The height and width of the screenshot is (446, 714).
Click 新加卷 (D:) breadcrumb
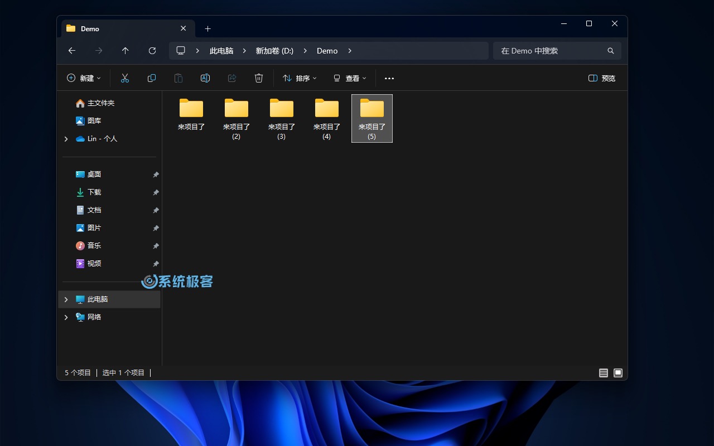[274, 51]
